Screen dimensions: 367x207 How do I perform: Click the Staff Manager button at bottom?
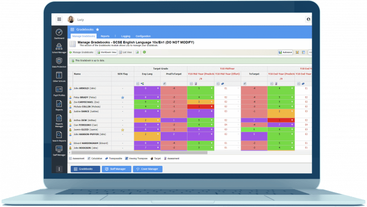point(116,169)
